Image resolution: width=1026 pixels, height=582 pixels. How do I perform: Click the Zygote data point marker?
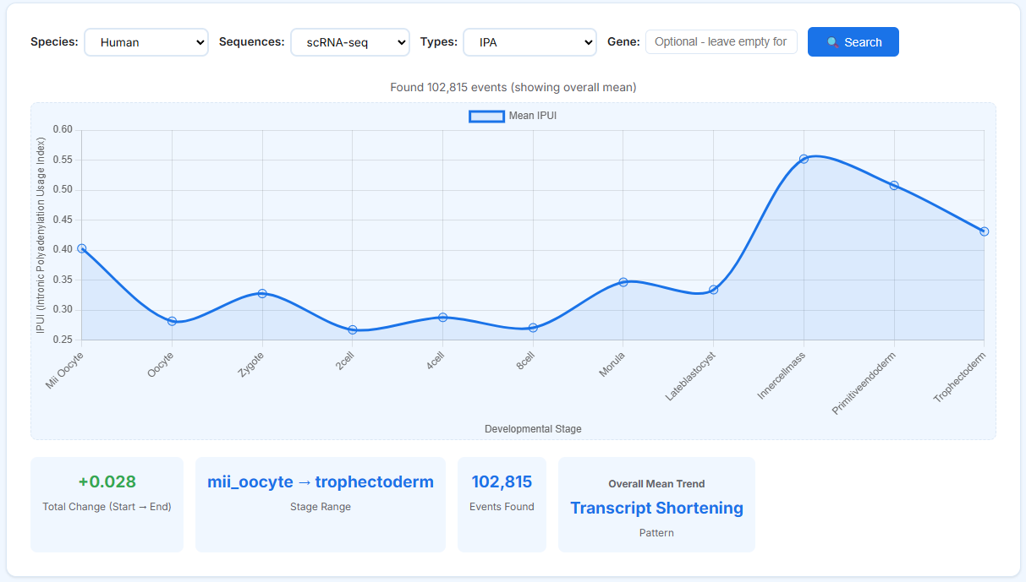click(262, 293)
